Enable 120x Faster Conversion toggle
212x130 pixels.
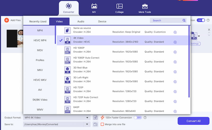click(x=138, y=118)
